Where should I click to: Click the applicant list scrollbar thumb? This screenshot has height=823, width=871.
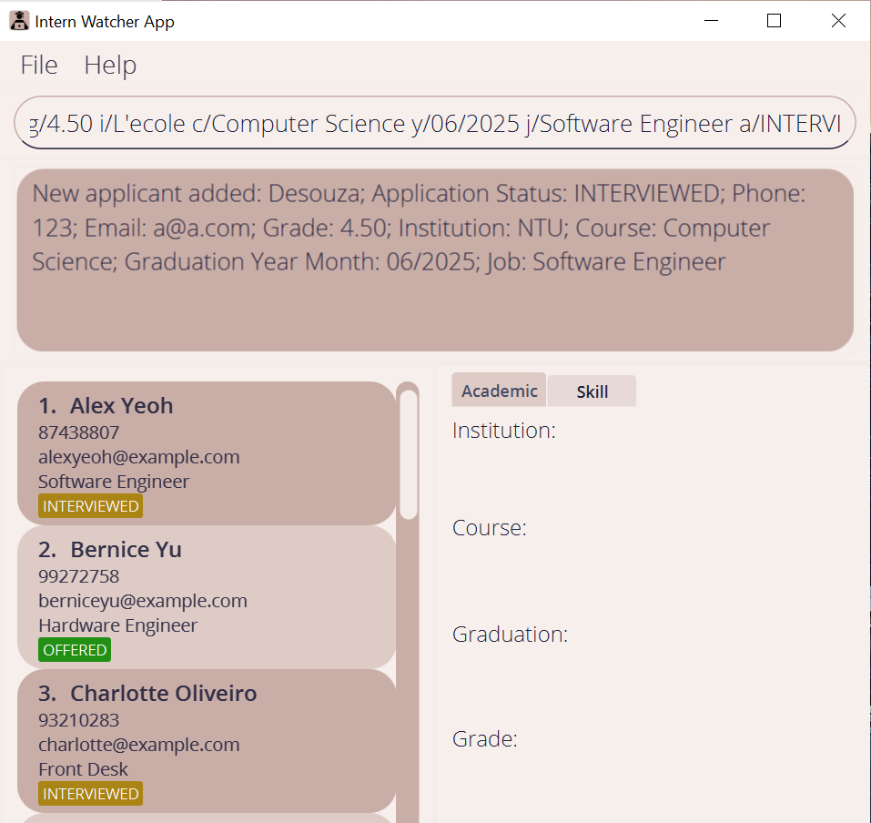(x=409, y=454)
